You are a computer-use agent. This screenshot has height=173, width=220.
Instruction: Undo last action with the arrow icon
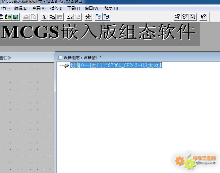pyautogui.click(x=70, y=17)
